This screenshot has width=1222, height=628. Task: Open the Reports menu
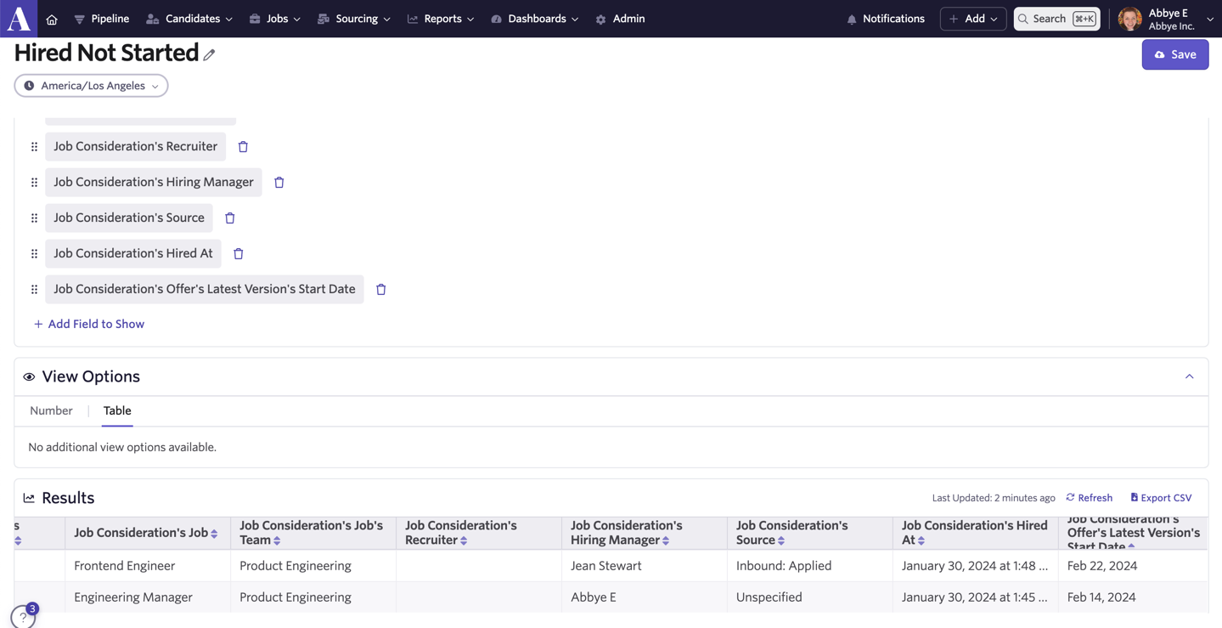pos(441,19)
